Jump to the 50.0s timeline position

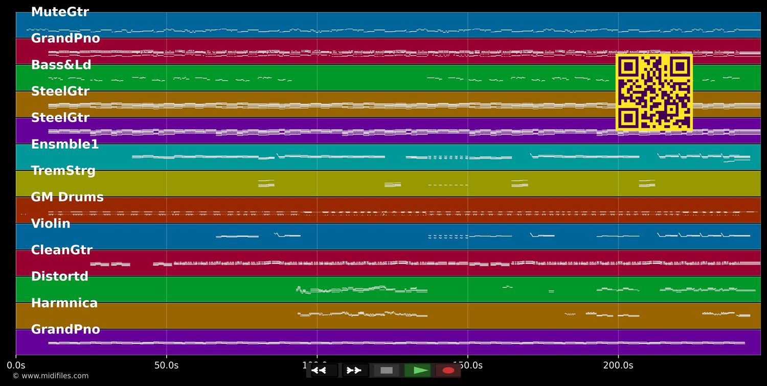tap(166, 365)
